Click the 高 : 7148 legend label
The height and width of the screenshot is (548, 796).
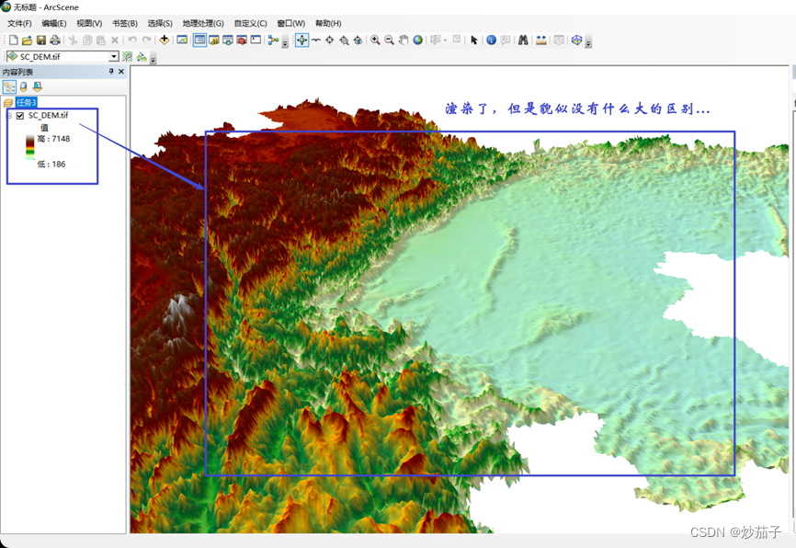tap(53, 139)
